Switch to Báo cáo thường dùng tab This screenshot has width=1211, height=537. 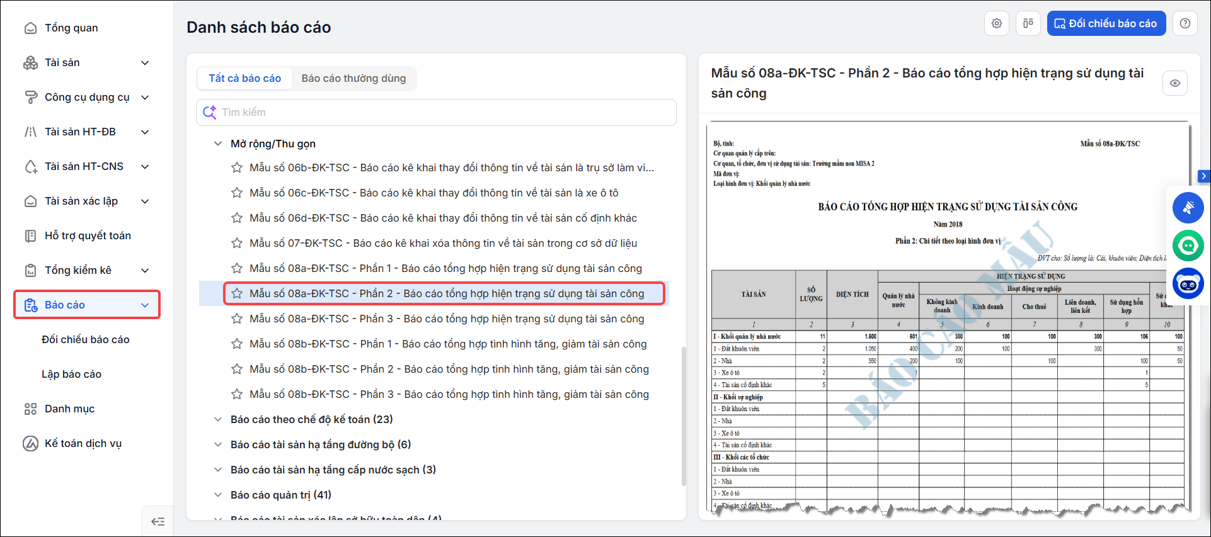point(353,78)
